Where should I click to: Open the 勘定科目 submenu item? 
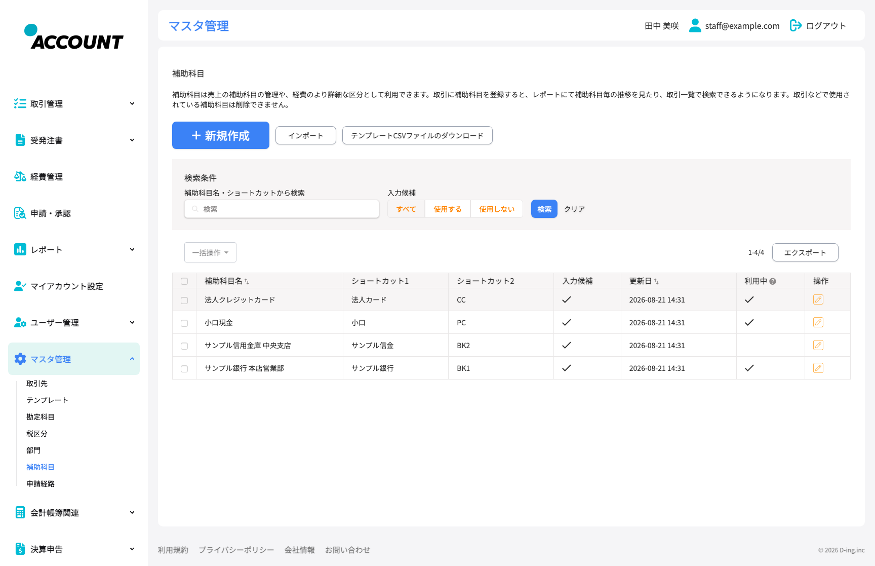[x=41, y=417]
